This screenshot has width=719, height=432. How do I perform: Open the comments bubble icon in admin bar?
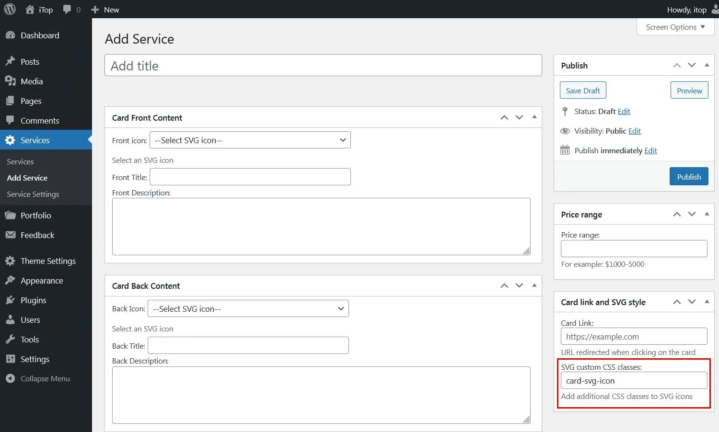(x=67, y=9)
